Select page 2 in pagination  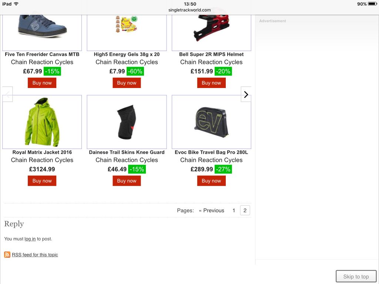coord(245,210)
